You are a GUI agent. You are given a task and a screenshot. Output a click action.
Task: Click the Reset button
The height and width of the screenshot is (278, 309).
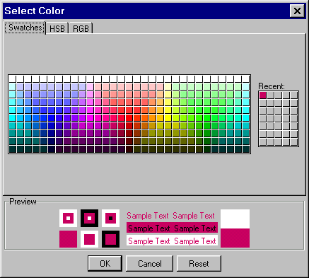click(x=199, y=263)
